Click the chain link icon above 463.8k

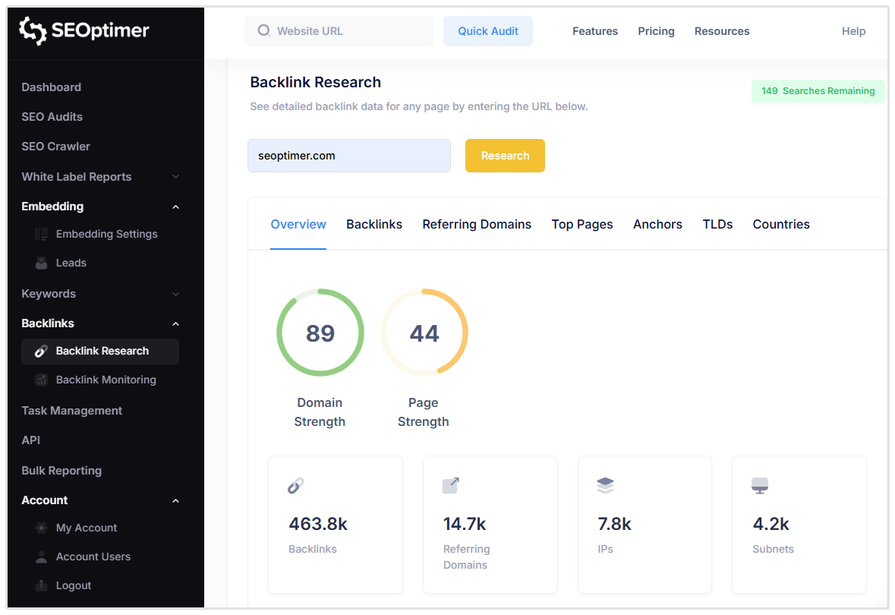(295, 486)
